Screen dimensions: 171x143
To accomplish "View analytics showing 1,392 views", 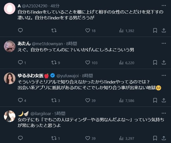I will (x=121, y=31).
